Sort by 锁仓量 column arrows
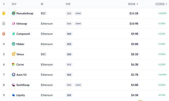The width and height of the screenshot is (169, 101). coord(137,4)
